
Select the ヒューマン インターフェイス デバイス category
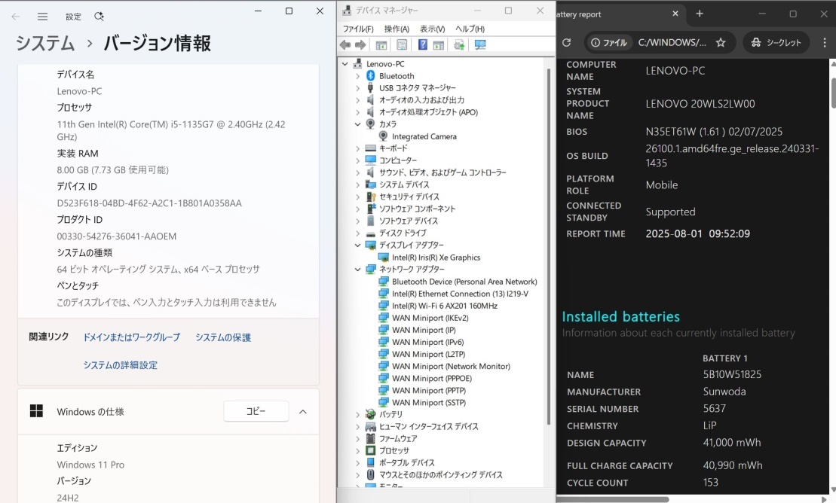point(429,426)
